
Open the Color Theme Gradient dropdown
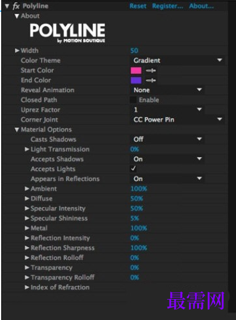pyautogui.click(x=177, y=61)
